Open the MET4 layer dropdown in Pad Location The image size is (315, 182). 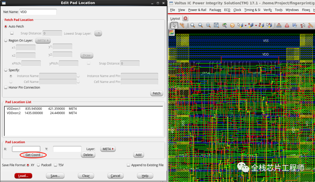pyautogui.click(x=108, y=149)
